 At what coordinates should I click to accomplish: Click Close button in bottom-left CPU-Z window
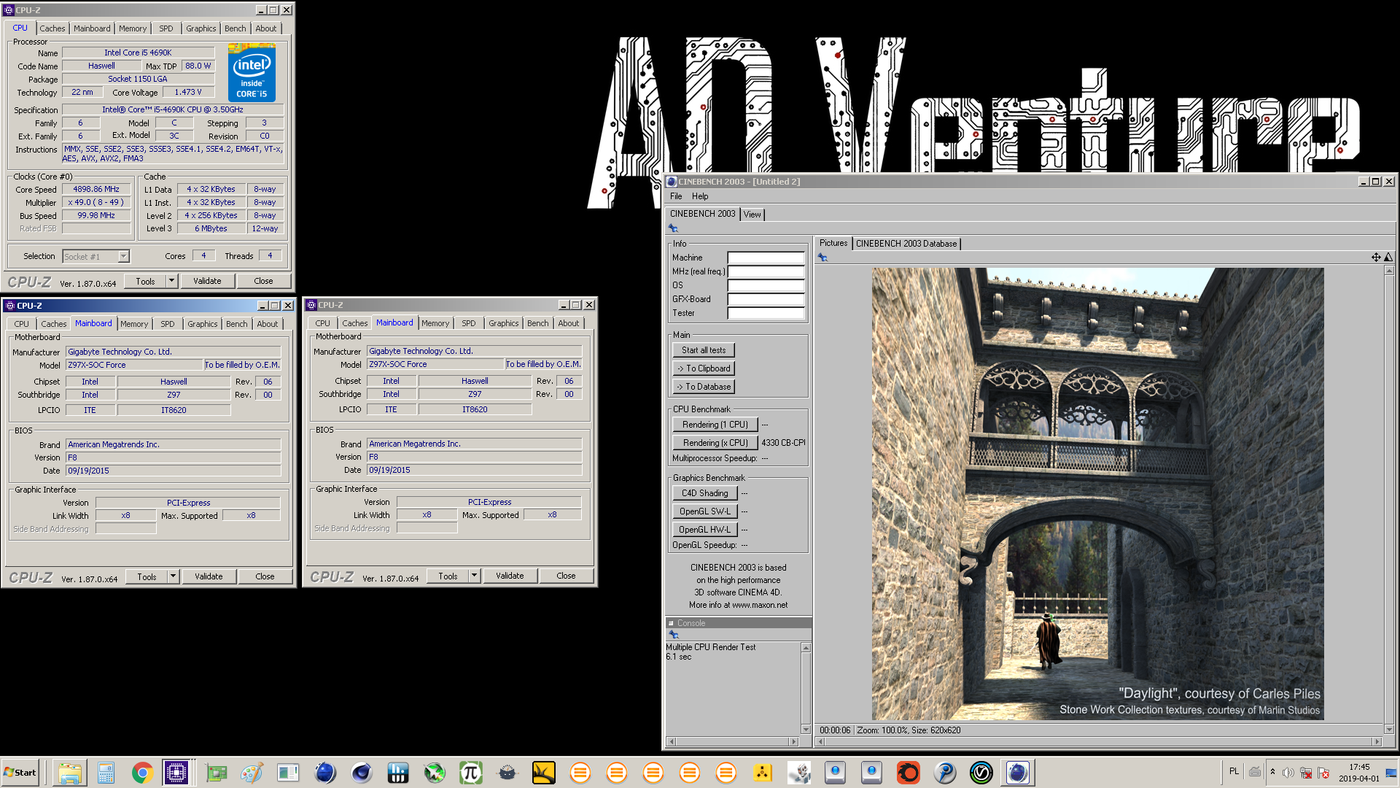[265, 576]
